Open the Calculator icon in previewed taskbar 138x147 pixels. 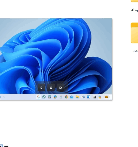pyautogui.click(x=50, y=97)
